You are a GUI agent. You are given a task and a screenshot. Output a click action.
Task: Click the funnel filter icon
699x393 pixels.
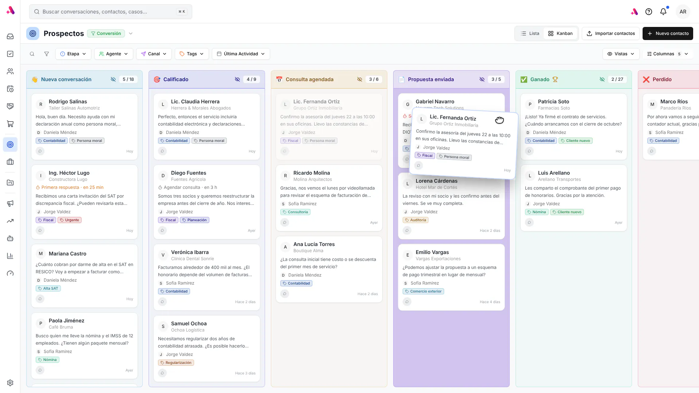click(47, 54)
